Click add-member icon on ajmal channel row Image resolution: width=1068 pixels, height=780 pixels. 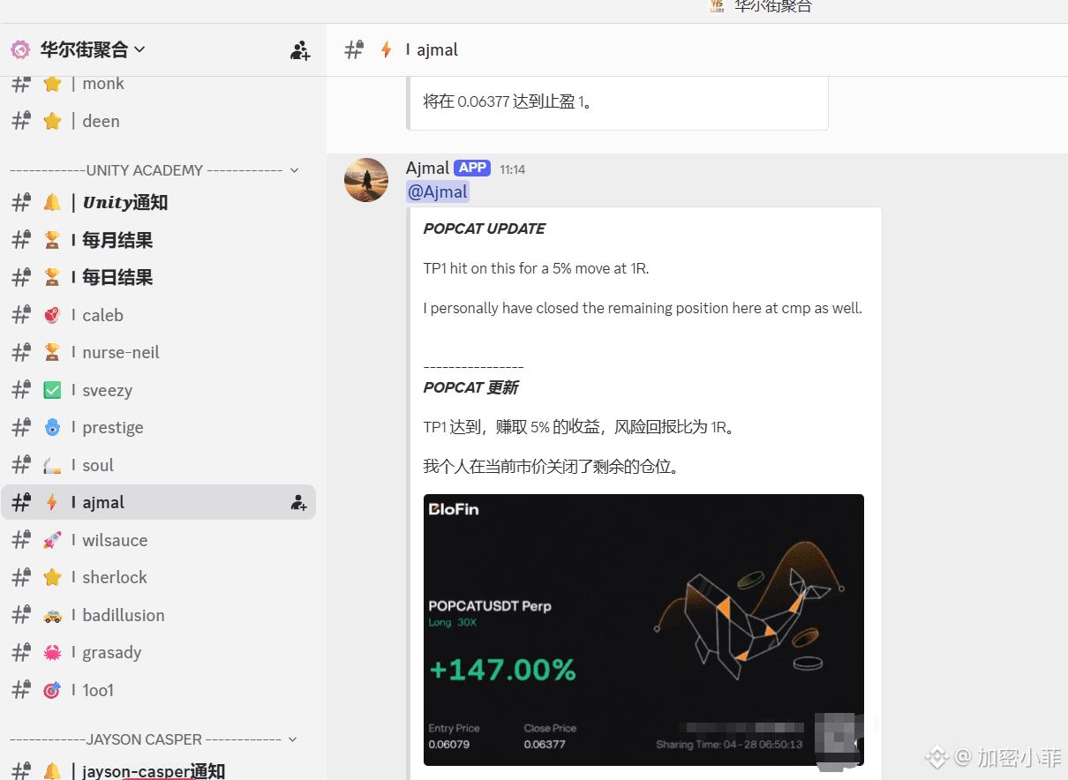click(x=299, y=503)
